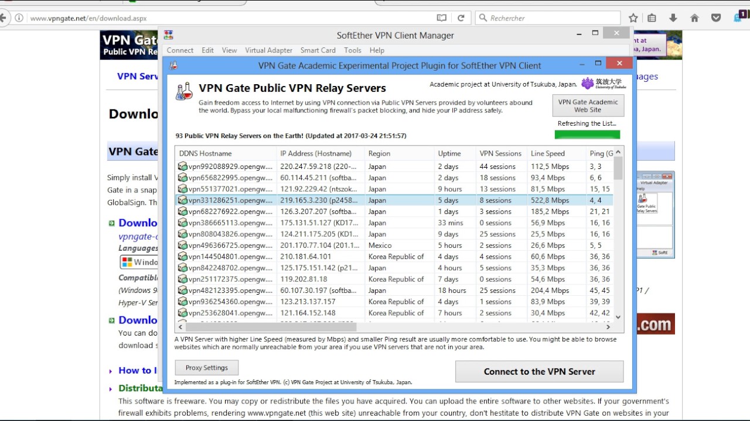Click the VPN Serv link on web page

(x=138, y=76)
